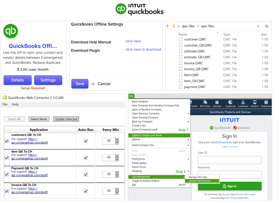Save the QuickBooks Offline Settings
Screen dimensions: 279x203
(80, 84)
